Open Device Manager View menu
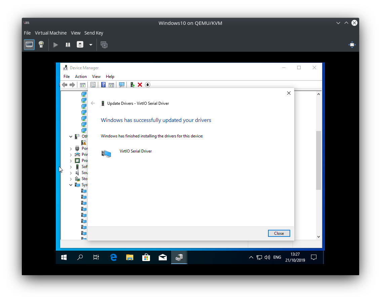 click(96, 77)
